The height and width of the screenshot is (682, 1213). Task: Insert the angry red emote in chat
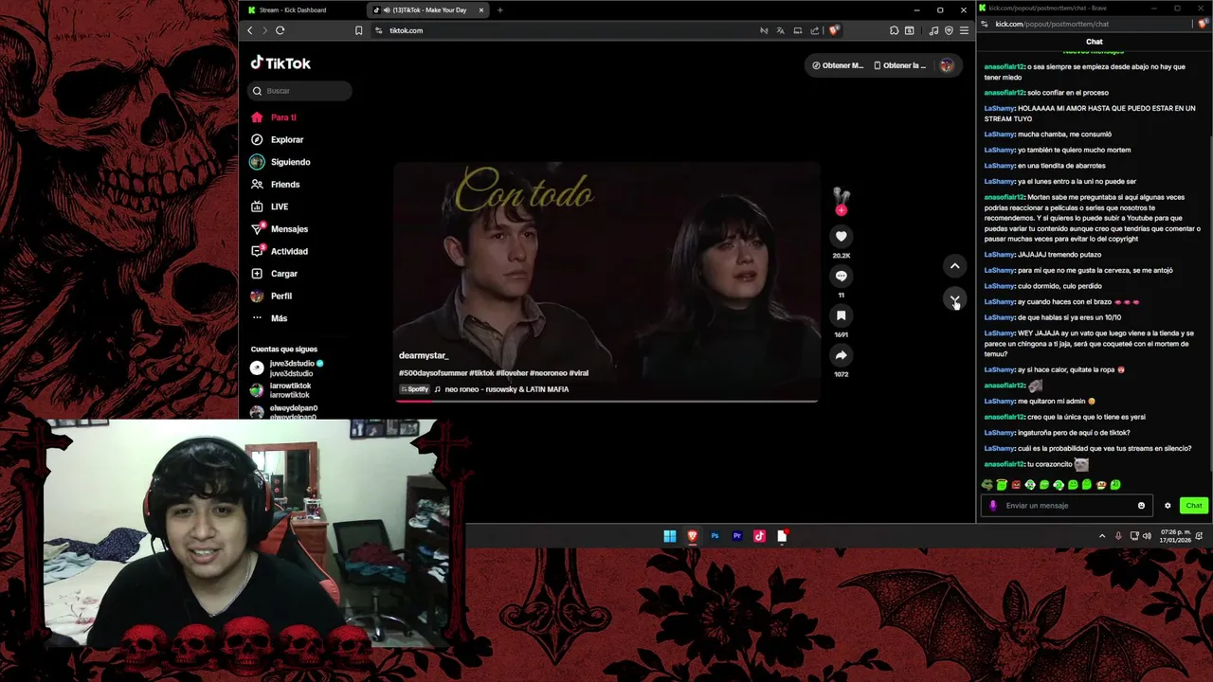[1016, 485]
